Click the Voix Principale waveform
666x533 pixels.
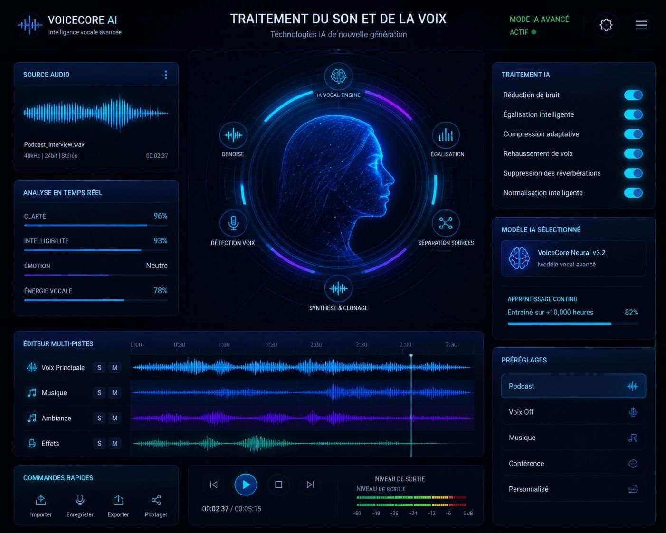(302, 367)
